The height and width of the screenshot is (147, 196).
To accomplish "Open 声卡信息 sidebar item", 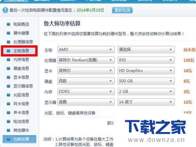I will (x=21, y=112).
